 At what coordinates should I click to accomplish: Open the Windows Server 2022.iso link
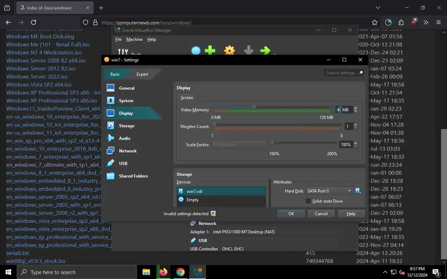pos(37,76)
